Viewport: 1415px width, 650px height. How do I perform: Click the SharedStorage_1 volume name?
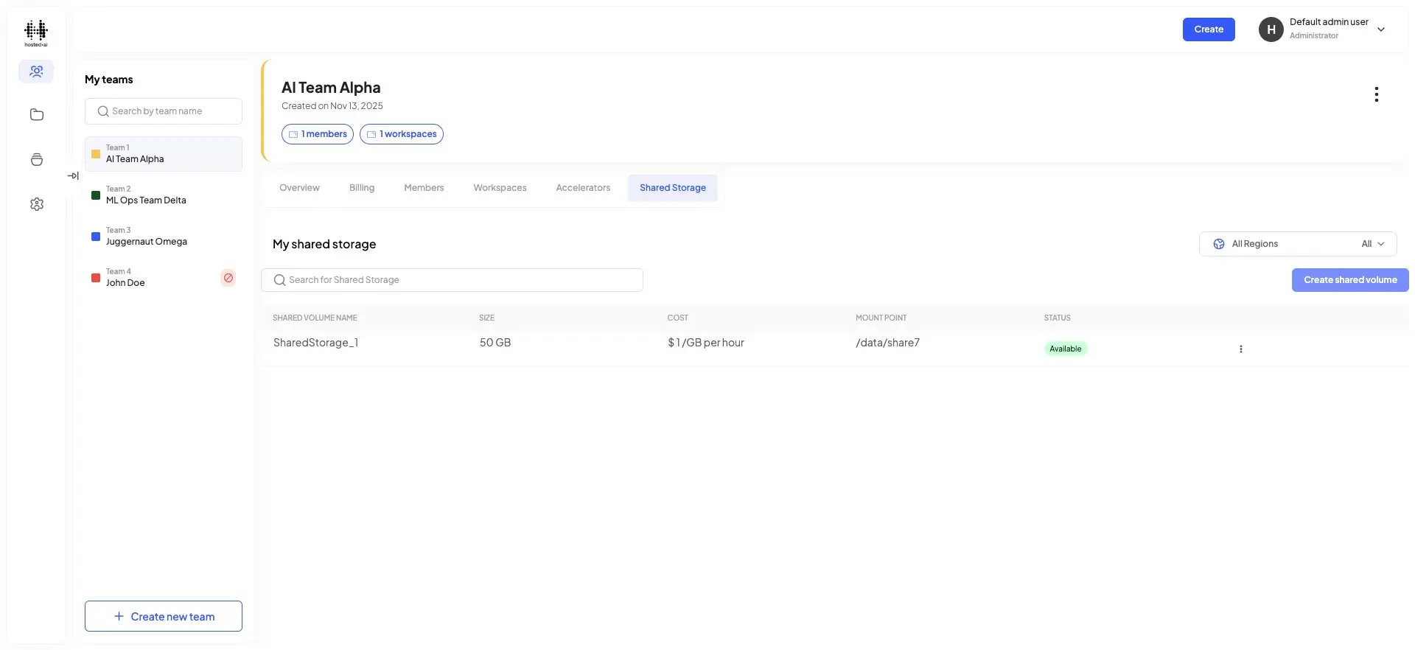(315, 343)
